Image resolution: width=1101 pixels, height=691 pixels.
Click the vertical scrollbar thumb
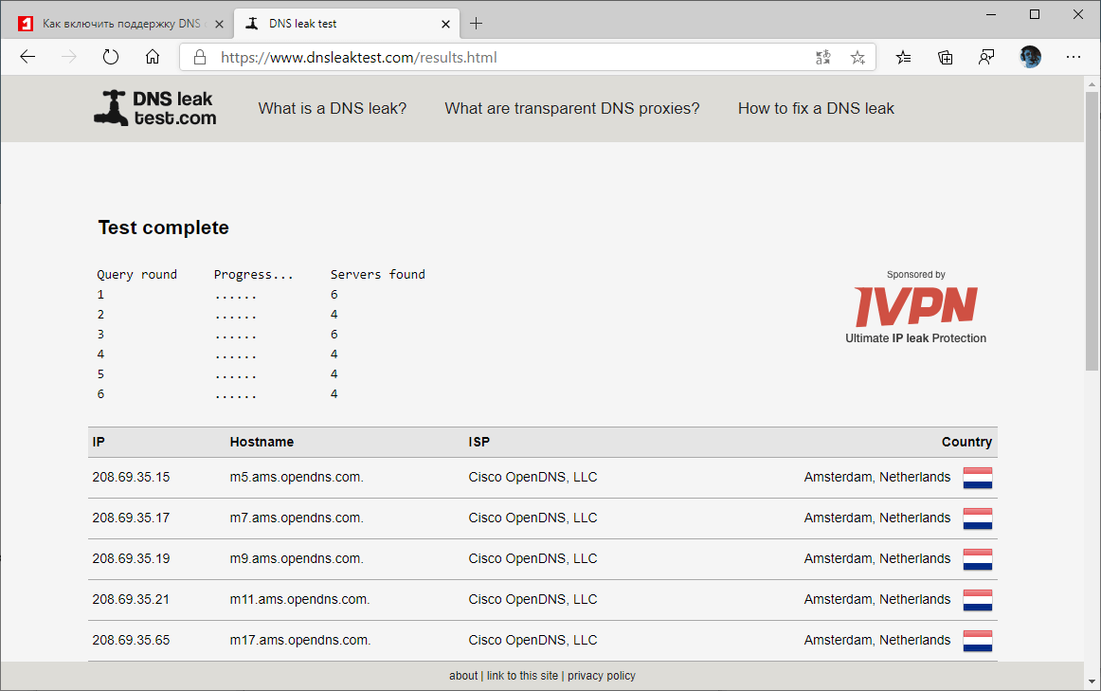[x=1092, y=230]
